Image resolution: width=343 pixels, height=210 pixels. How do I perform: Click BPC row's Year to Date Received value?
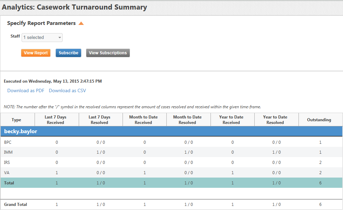click(232, 142)
